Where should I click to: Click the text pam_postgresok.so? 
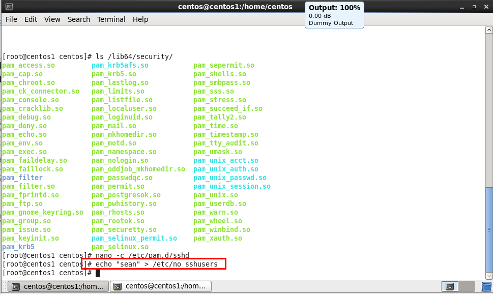point(126,195)
